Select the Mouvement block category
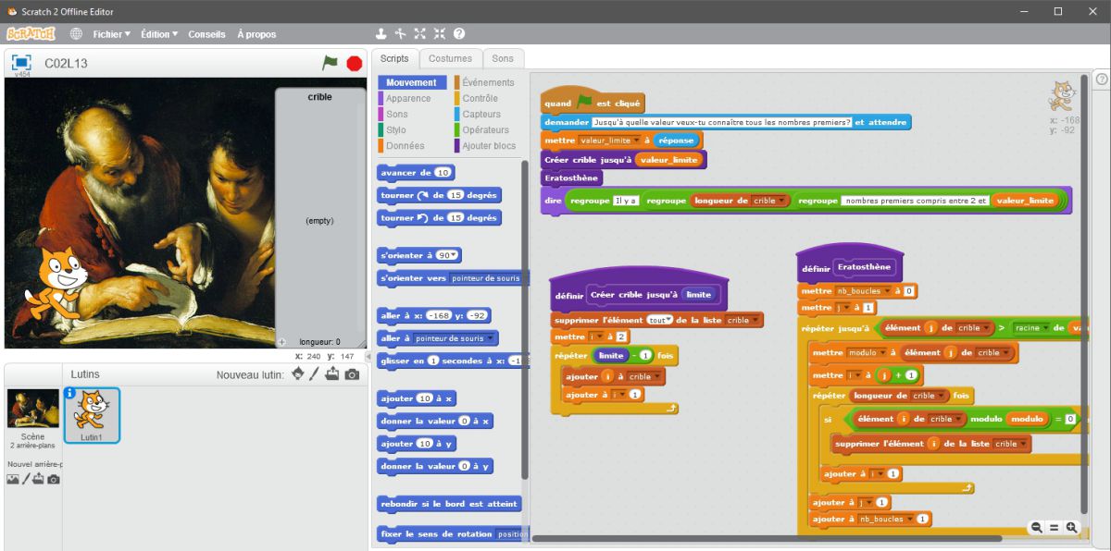Viewport: 1111px width, 551px height. [411, 82]
